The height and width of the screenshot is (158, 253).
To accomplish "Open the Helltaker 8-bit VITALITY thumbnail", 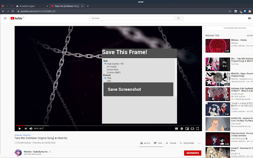I will (218, 94).
